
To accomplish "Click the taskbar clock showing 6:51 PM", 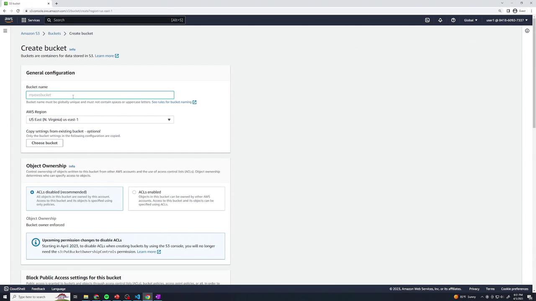I will coord(518,297).
